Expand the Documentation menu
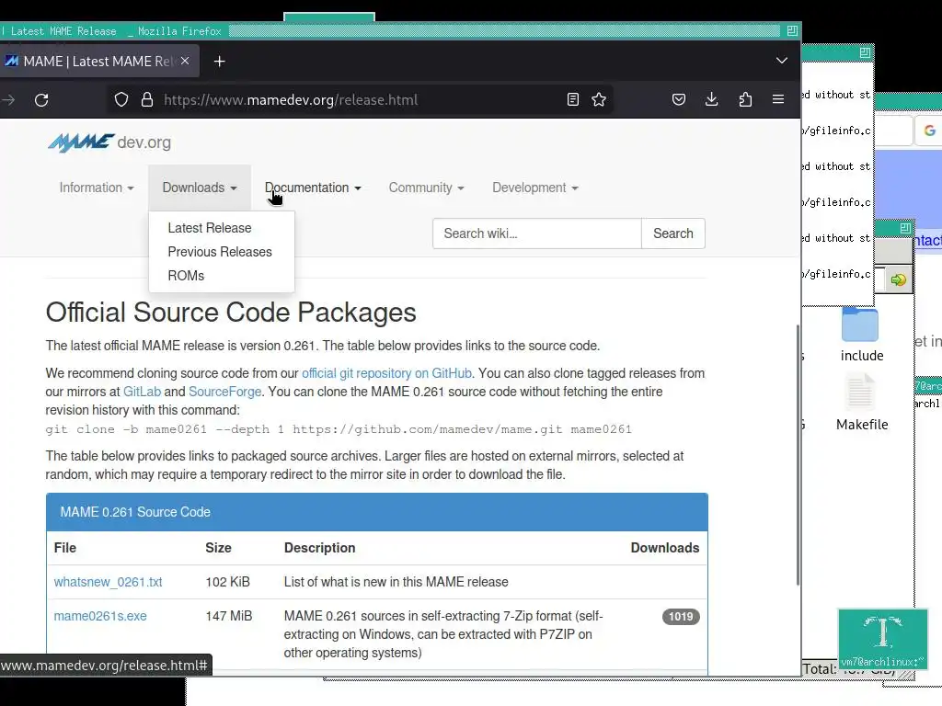Viewport: 942px width, 706px height. (x=313, y=188)
